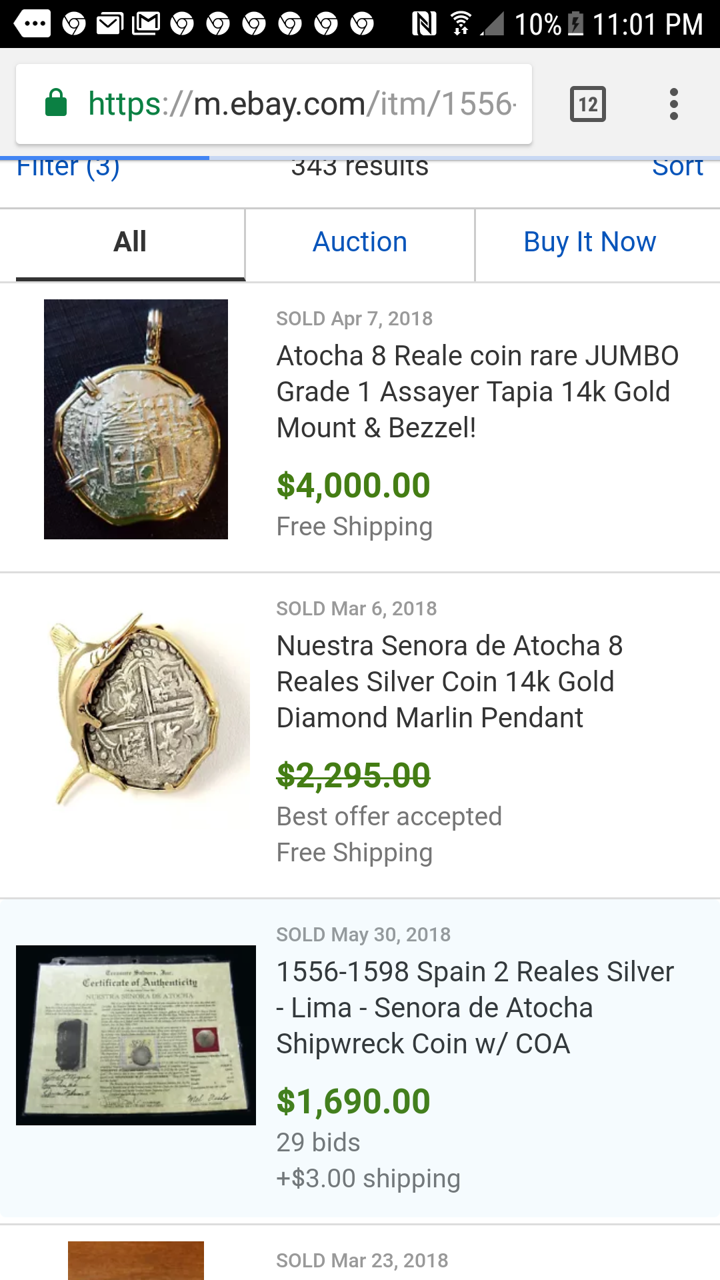Tap the gold-bezel Atocha coin thumbnail
Viewport: 720px width, 1280px height.
tap(136, 419)
